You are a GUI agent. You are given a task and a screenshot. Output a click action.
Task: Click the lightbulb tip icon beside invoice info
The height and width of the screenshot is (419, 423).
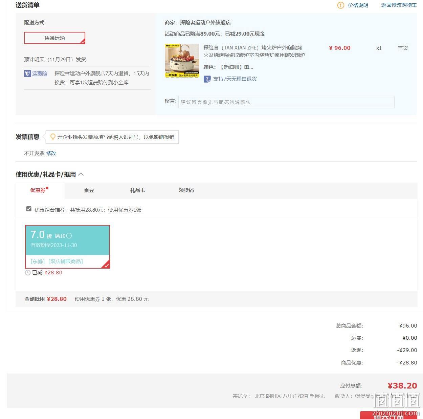pyautogui.click(x=53, y=137)
